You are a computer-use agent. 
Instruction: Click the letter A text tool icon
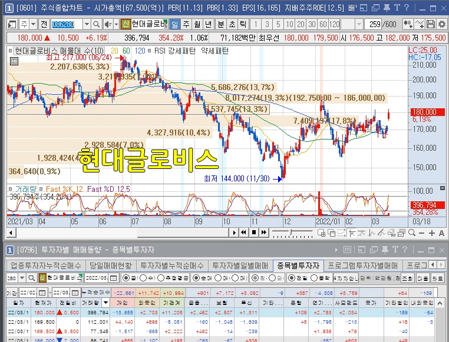[441, 233]
